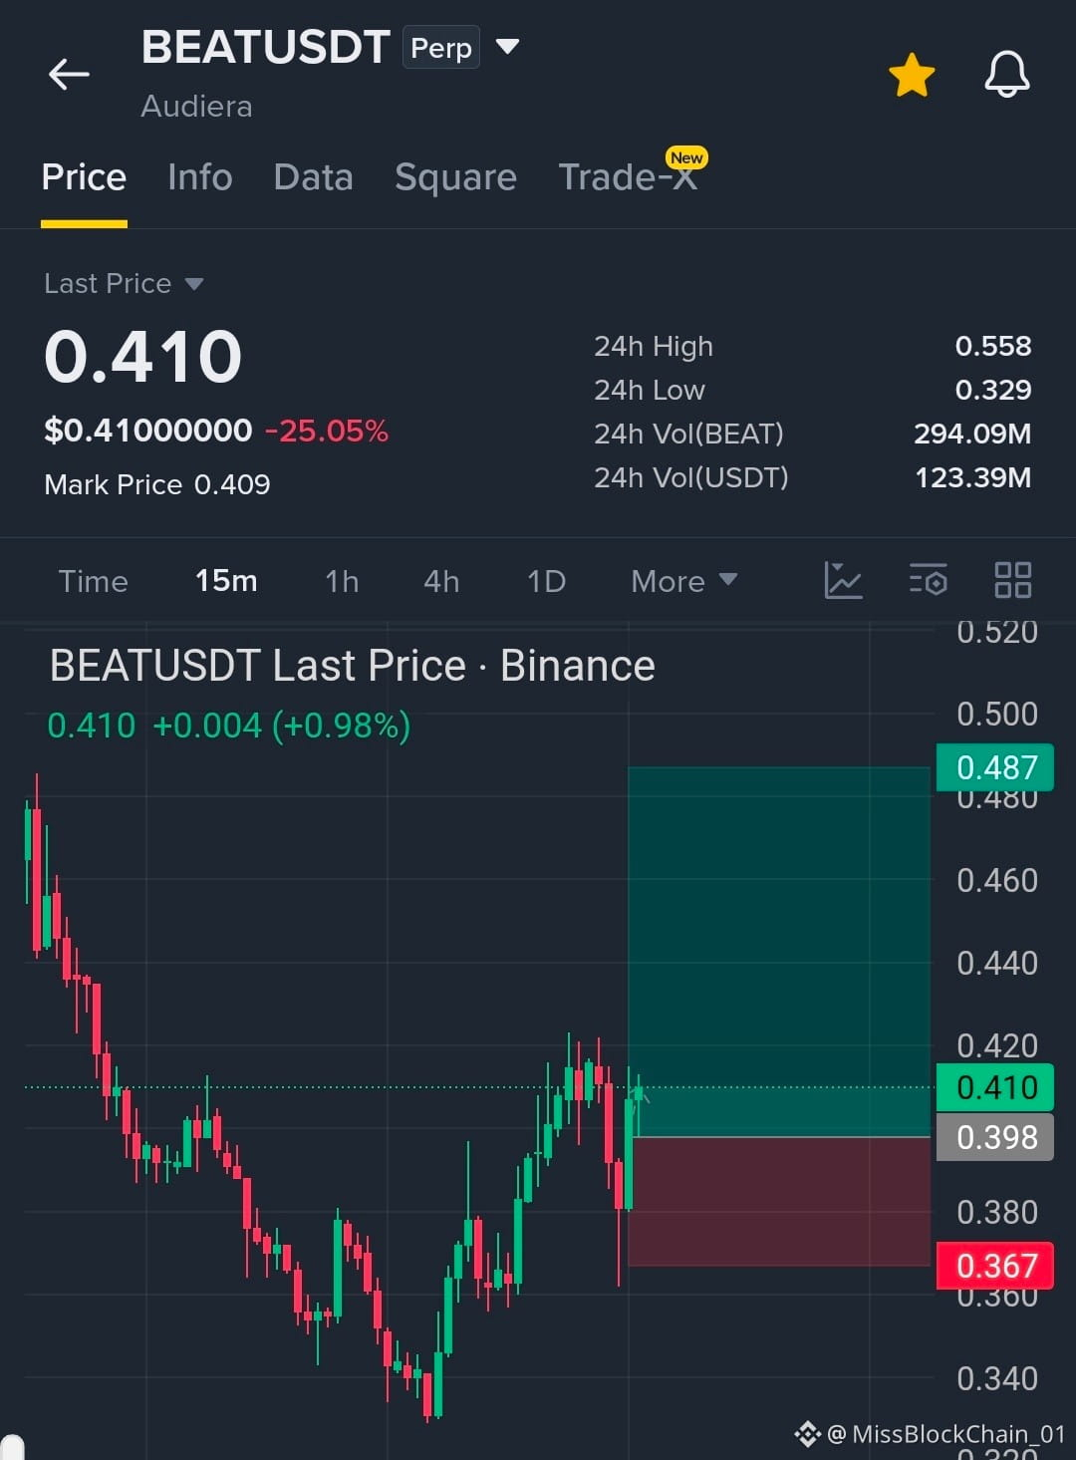Switch to the Info tab
The width and height of the screenshot is (1076, 1460).
(x=199, y=177)
